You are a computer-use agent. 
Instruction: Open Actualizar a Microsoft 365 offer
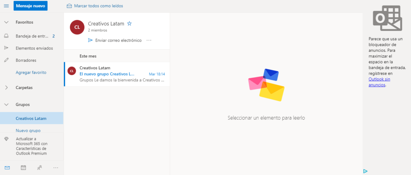[x=32, y=146]
